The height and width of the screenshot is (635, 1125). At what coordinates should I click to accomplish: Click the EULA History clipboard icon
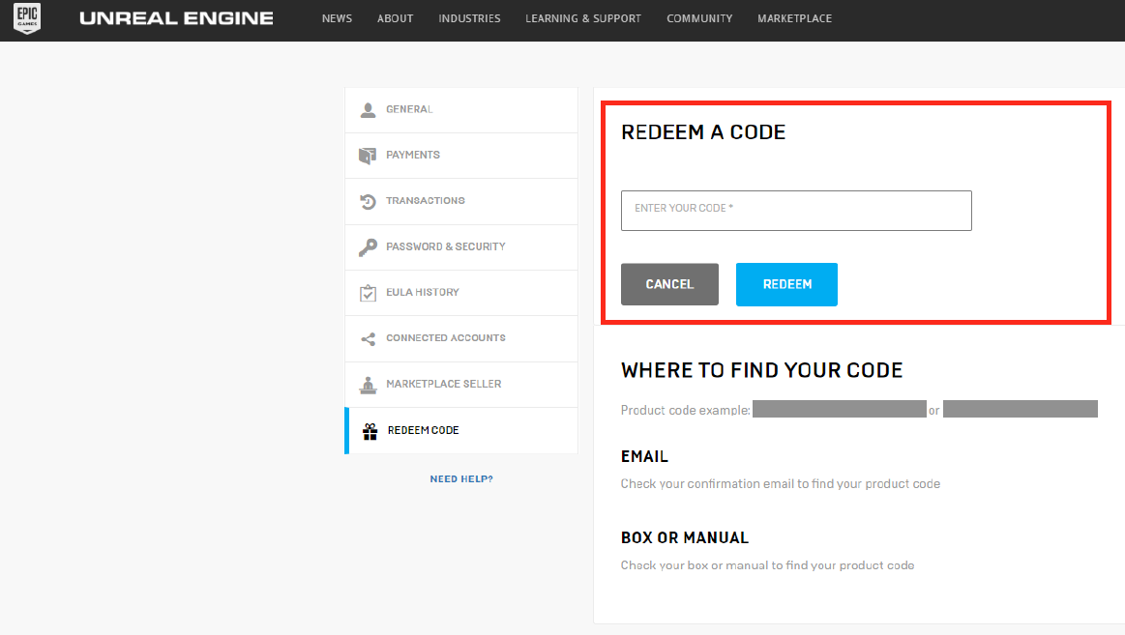click(x=368, y=293)
